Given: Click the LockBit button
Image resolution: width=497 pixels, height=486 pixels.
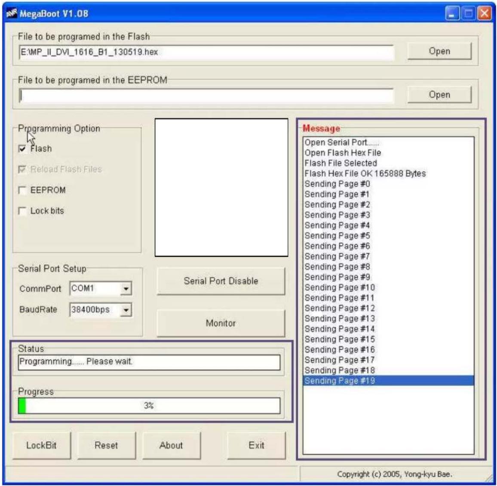Looking at the screenshot, I should coord(42,445).
